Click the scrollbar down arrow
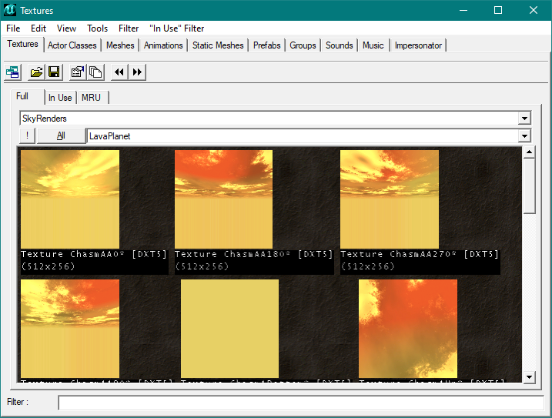The image size is (552, 418). coord(529,377)
